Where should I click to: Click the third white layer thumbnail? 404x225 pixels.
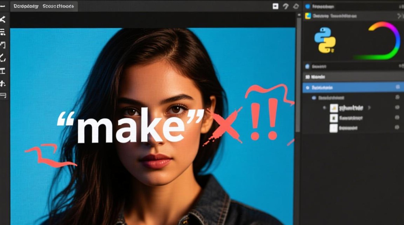tap(334, 128)
